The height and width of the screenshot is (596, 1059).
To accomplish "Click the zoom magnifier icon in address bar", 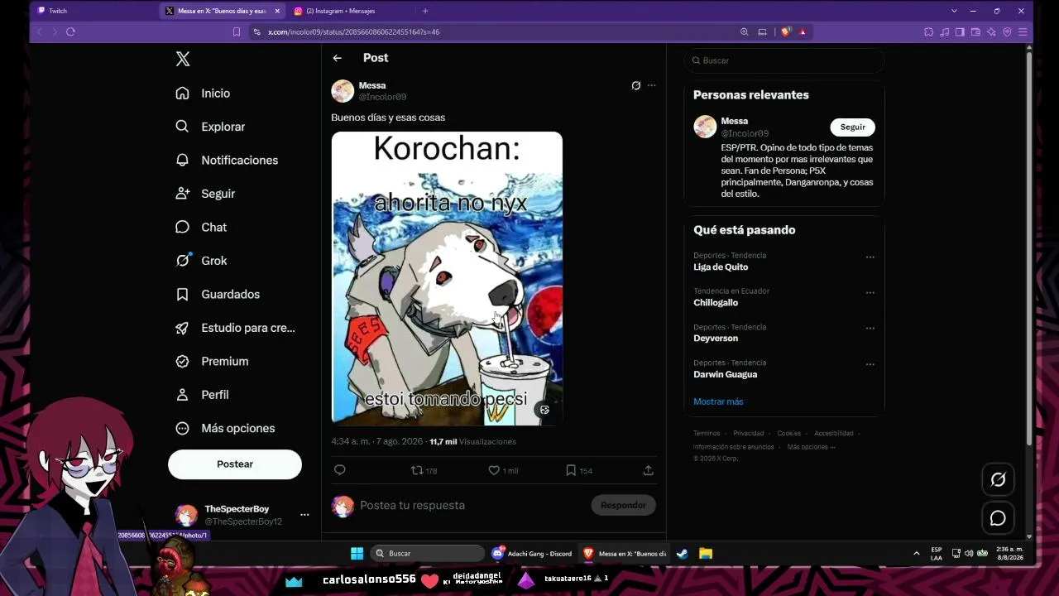I will [745, 31].
